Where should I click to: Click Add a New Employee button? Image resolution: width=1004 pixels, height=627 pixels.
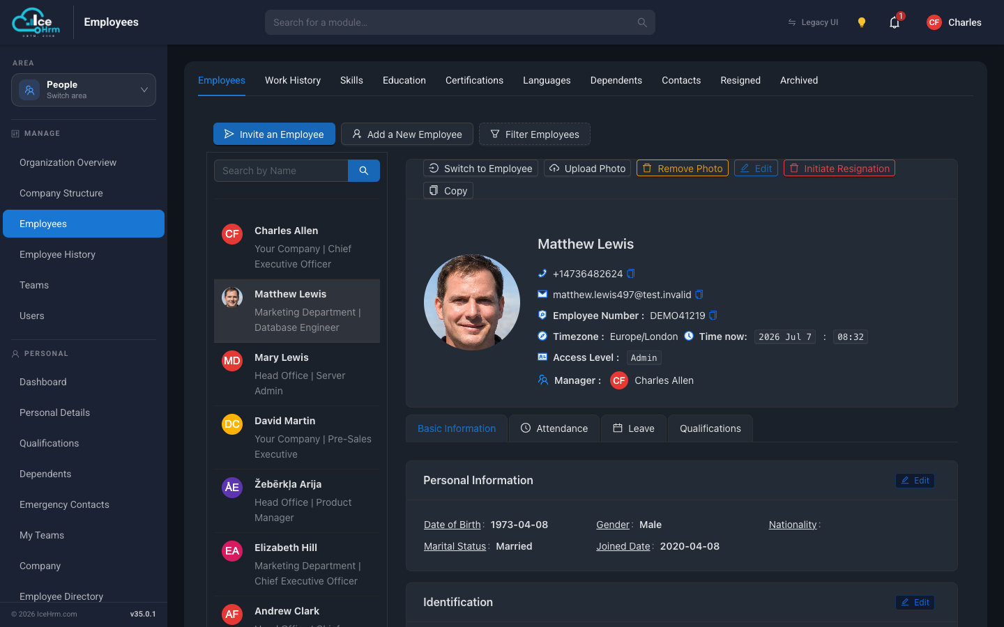point(407,134)
